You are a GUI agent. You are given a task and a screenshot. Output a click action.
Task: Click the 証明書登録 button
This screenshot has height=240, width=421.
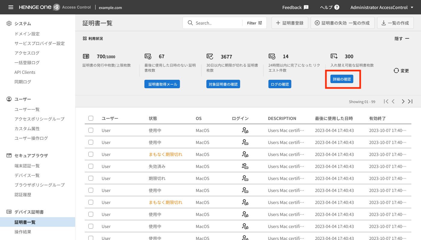click(290, 23)
